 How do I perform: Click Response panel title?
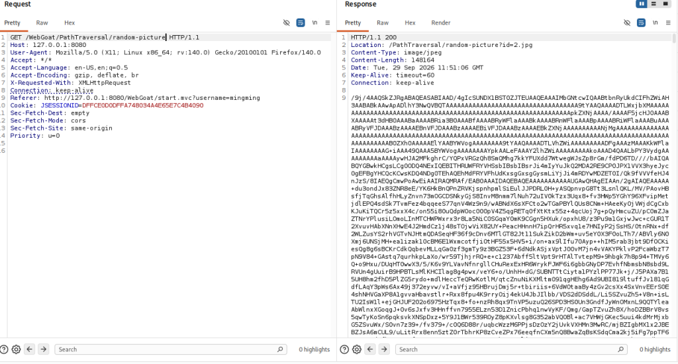pyautogui.click(x=361, y=5)
